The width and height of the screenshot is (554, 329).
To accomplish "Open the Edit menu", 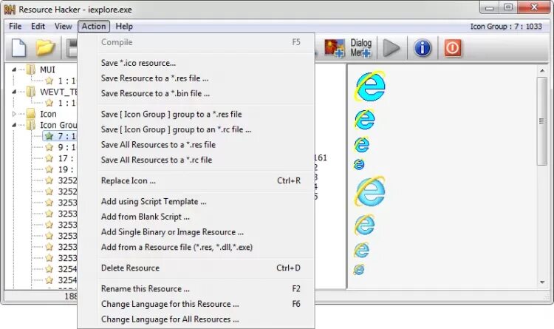I will pyautogui.click(x=38, y=26).
